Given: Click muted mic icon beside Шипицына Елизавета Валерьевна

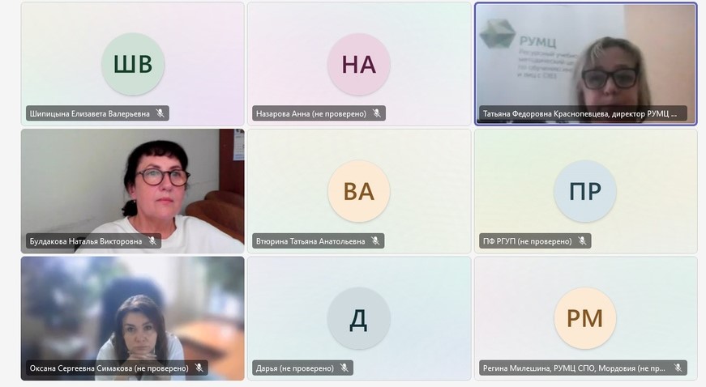Looking at the screenshot, I should click(160, 113).
